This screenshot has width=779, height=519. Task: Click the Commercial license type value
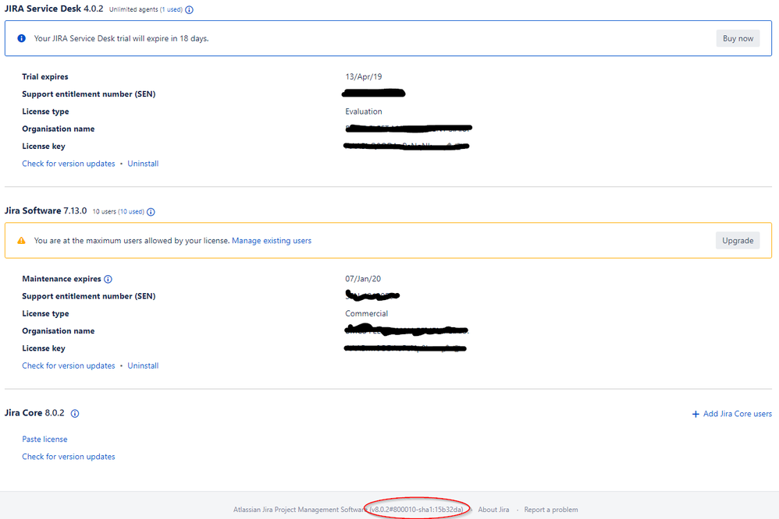pos(367,313)
